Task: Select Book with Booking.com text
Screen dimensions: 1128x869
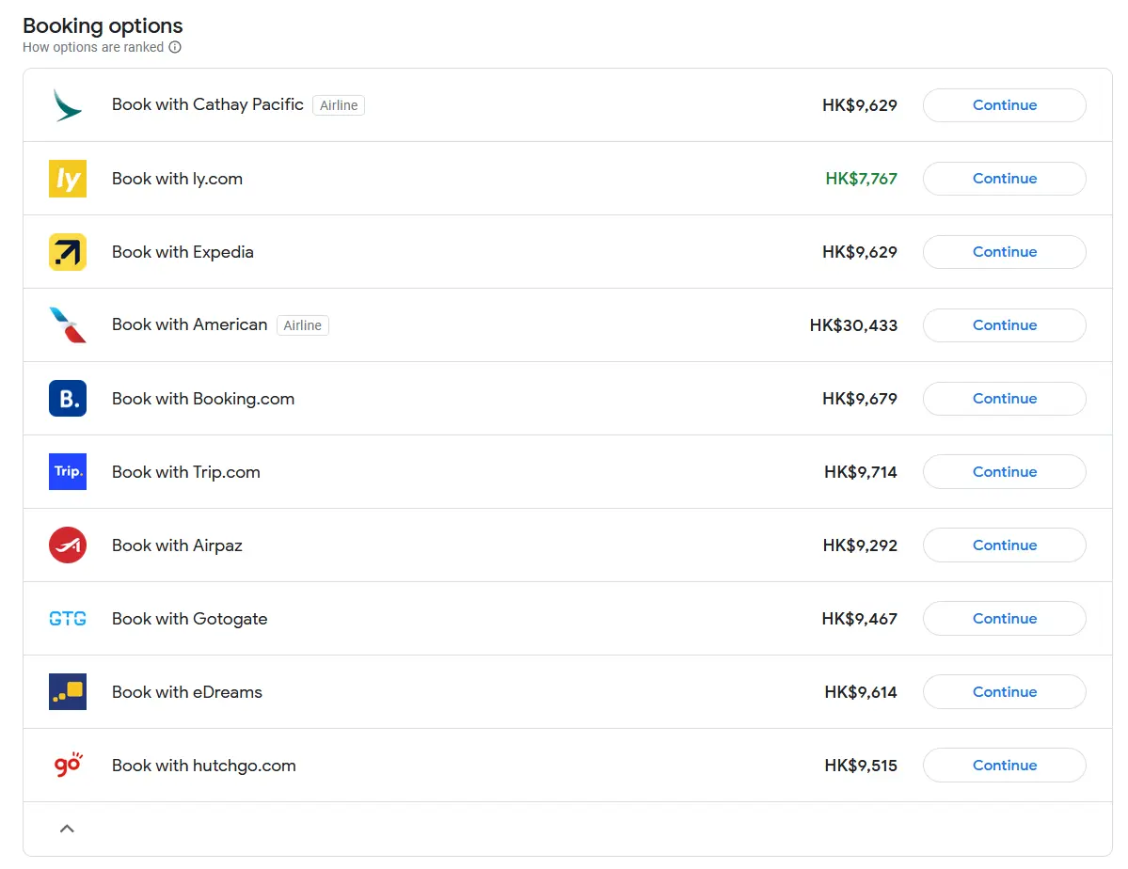Action: point(203,399)
